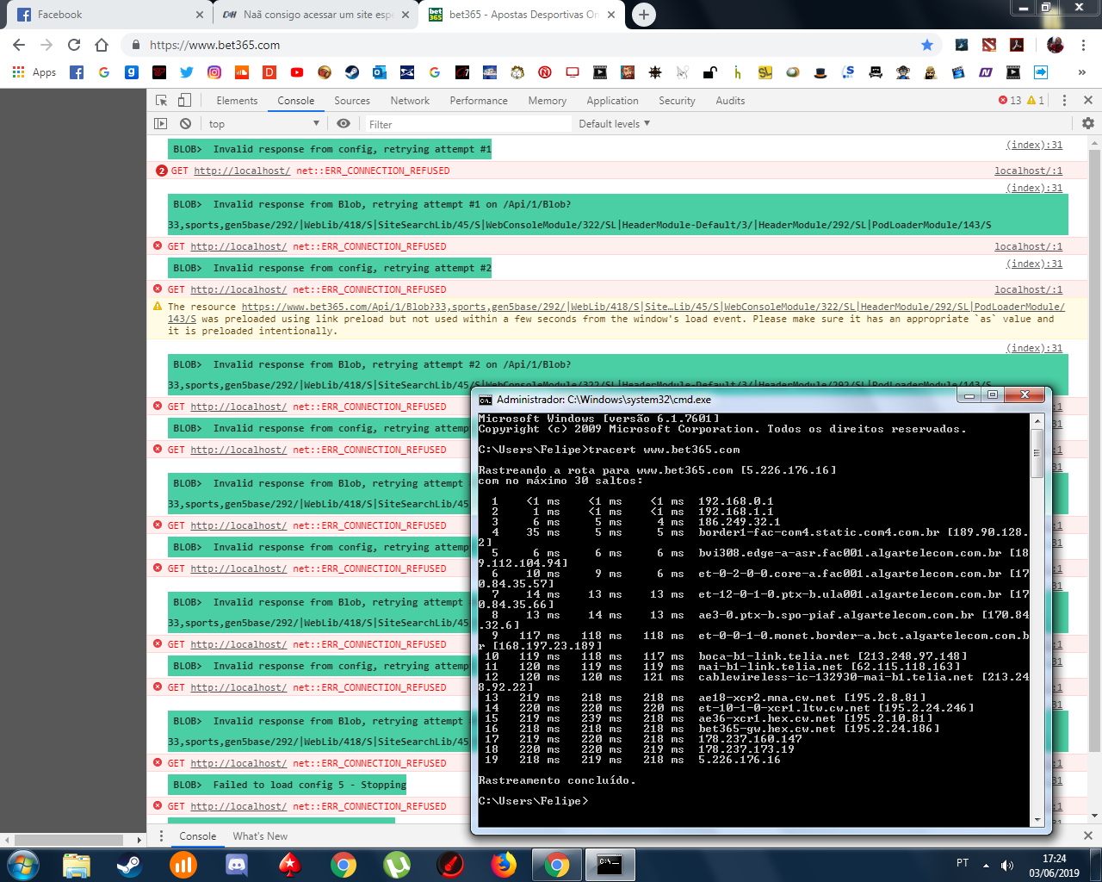This screenshot has height=882, width=1102.
Task: Open Discord from the taskbar
Action: 237,865
